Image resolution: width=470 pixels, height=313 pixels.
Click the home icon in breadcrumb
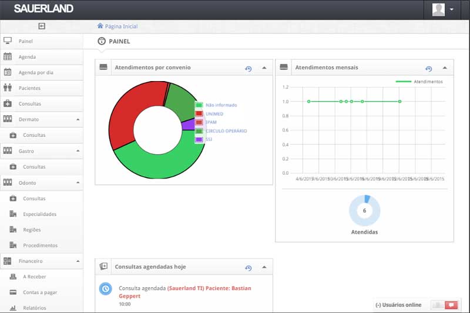[100, 26]
